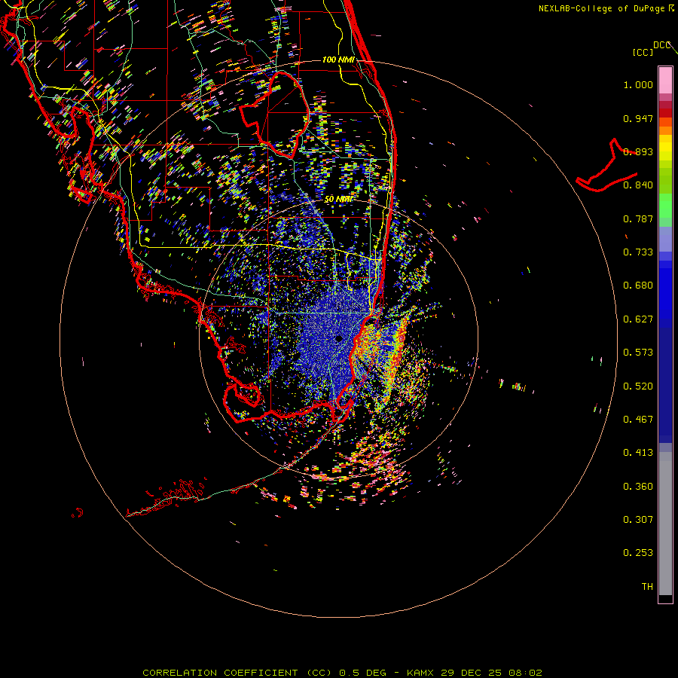Click the 0.307 scale value label
This screenshot has width=678, height=678.
(638, 520)
